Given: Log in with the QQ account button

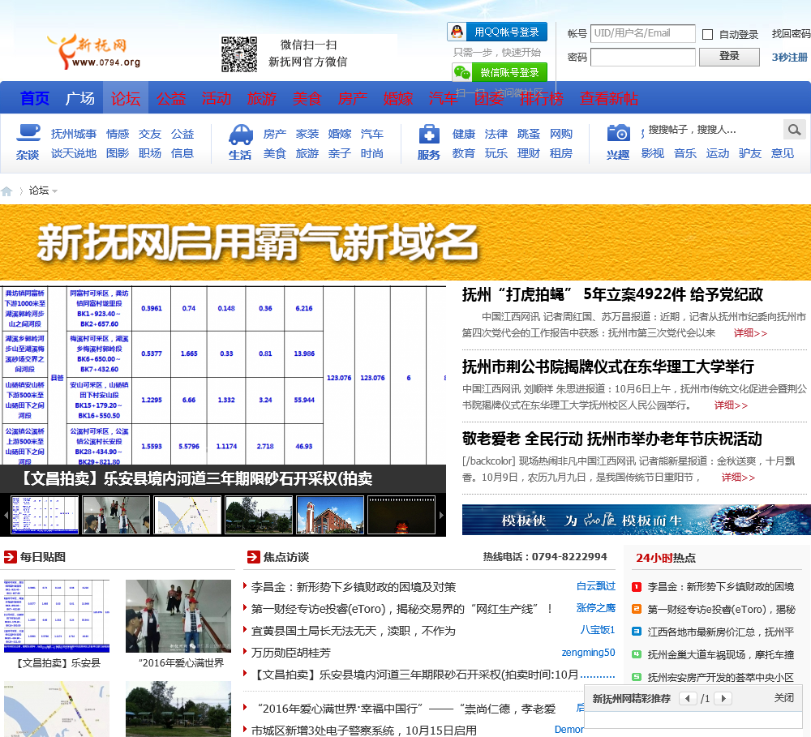Looking at the screenshot, I should tap(497, 32).
